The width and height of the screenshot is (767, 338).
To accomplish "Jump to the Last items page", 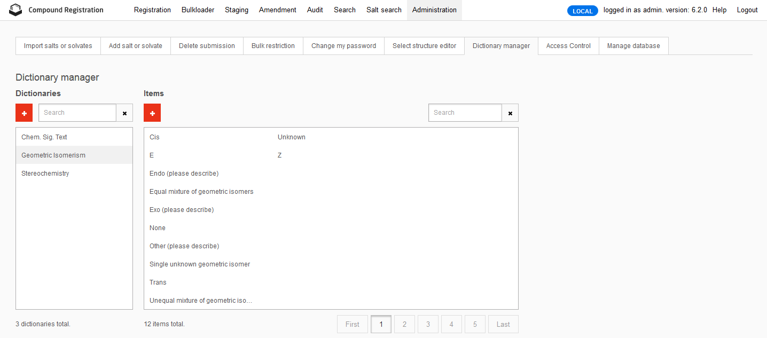I will 503,324.
